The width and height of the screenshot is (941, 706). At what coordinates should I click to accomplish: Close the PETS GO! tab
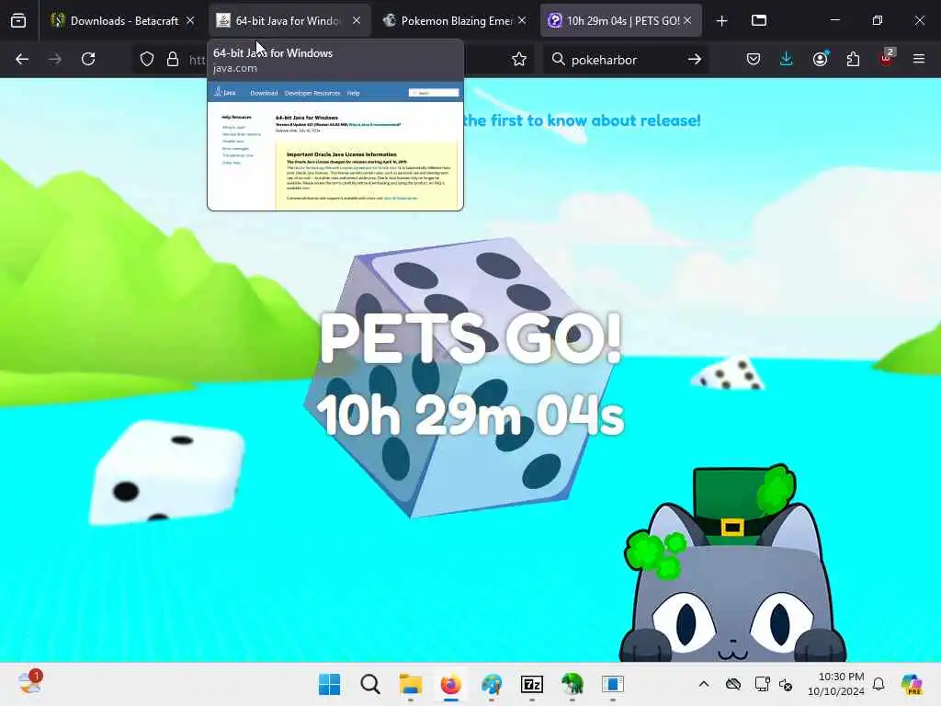(x=687, y=20)
